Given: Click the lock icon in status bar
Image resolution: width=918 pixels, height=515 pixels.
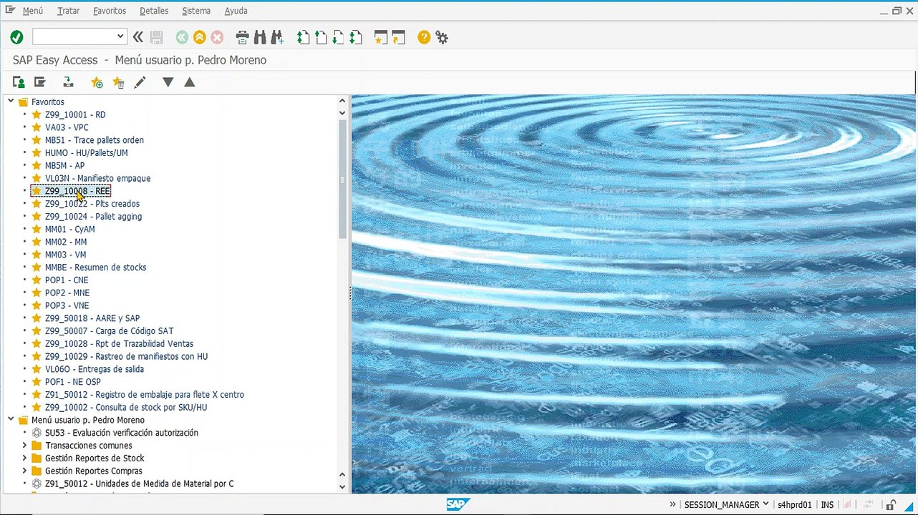Looking at the screenshot, I should click(x=891, y=505).
